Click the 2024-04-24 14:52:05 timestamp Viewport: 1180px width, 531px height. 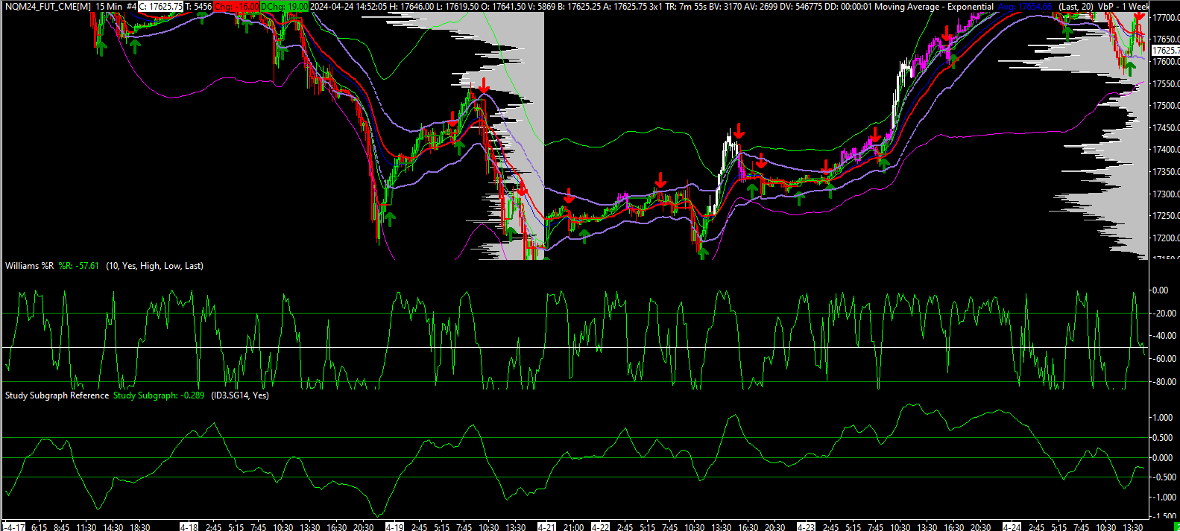[x=348, y=6]
